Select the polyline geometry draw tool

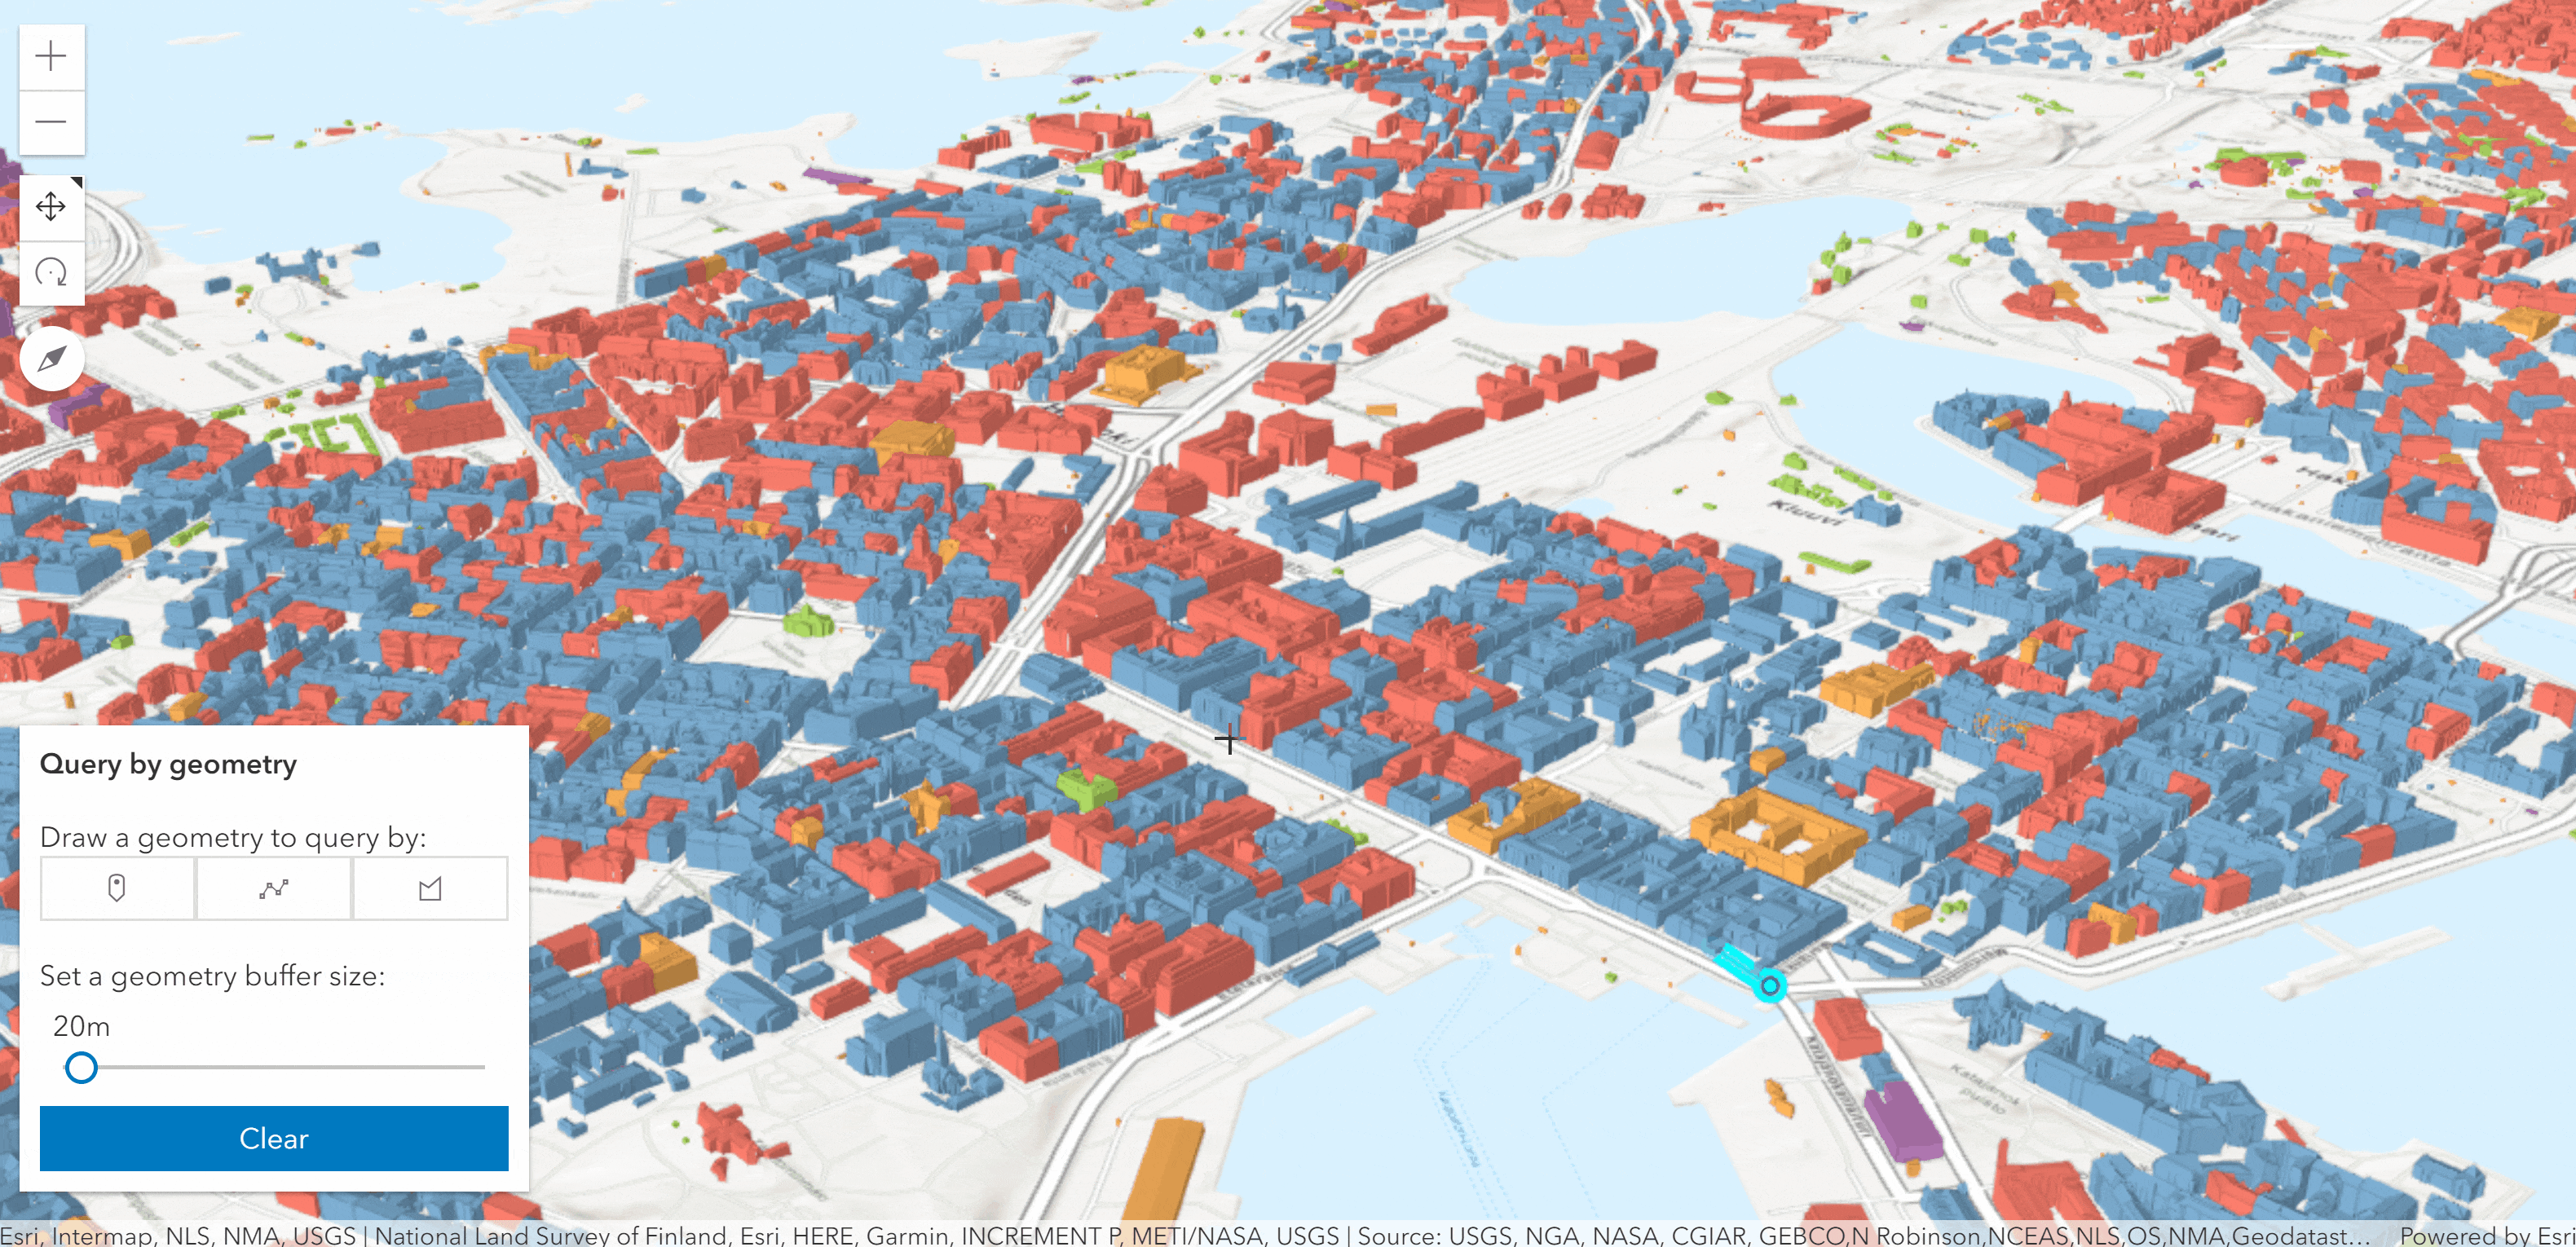pyautogui.click(x=275, y=888)
